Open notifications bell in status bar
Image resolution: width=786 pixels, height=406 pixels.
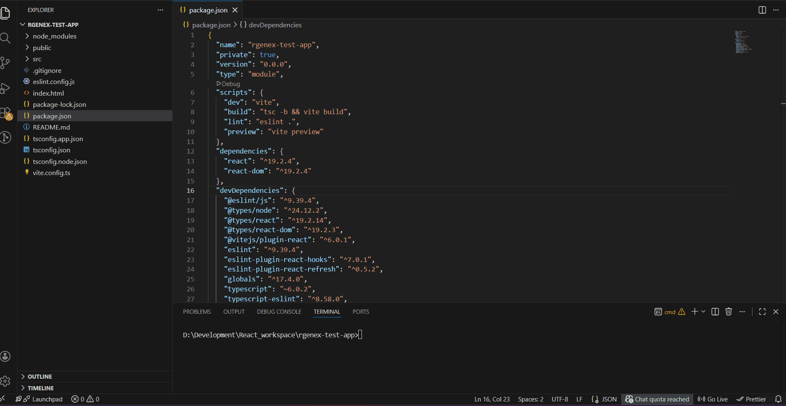[x=779, y=399]
